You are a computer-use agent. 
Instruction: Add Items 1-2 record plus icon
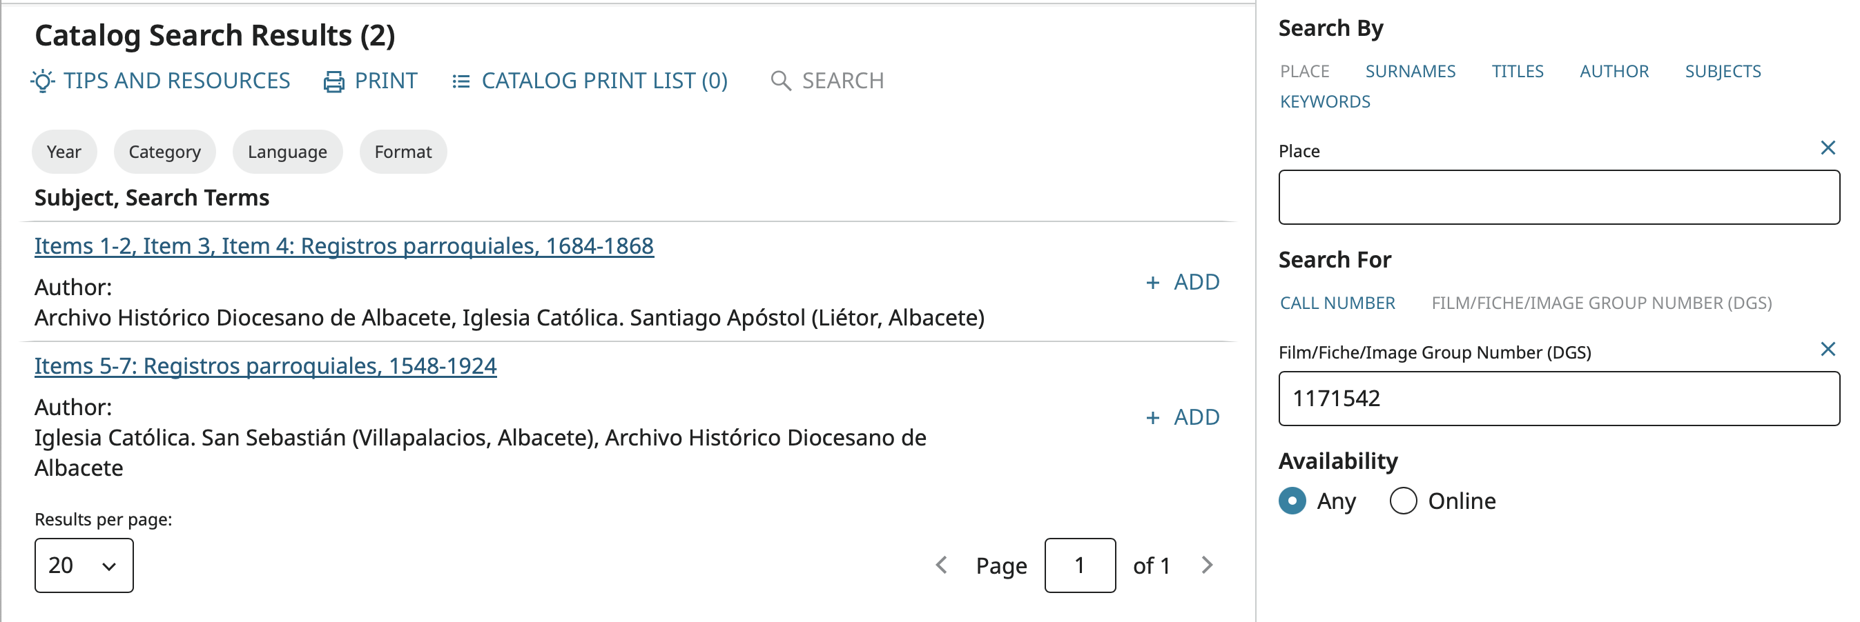pos(1152,283)
